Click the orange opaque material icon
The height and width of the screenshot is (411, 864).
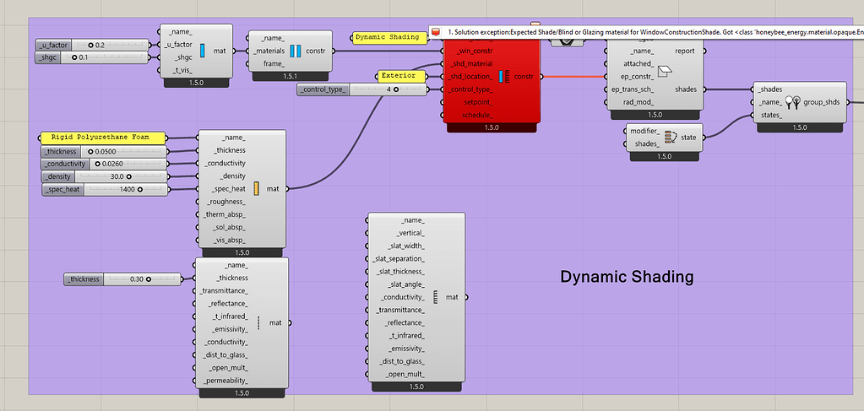tap(256, 188)
